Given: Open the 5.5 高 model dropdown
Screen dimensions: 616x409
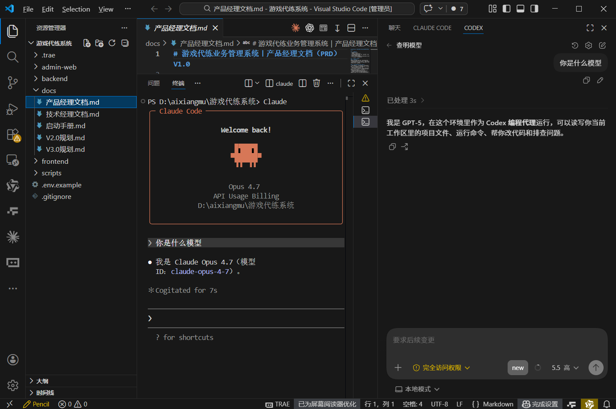Looking at the screenshot, I should pyautogui.click(x=565, y=367).
